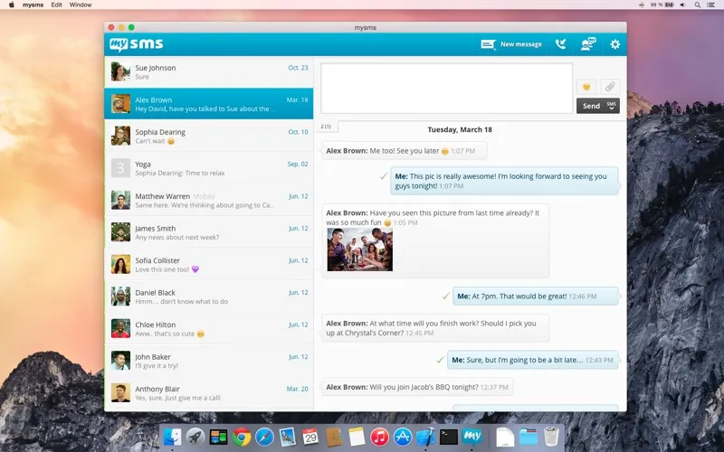The width and height of the screenshot is (724, 452).
Task: Click 'This pic is really awesome' message bubble
Action: (x=504, y=181)
